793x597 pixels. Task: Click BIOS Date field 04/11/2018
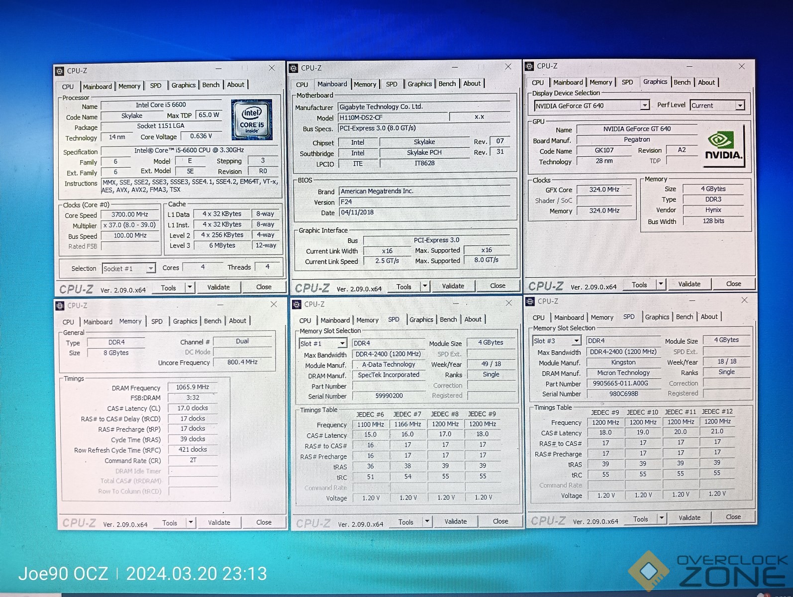tap(424, 212)
